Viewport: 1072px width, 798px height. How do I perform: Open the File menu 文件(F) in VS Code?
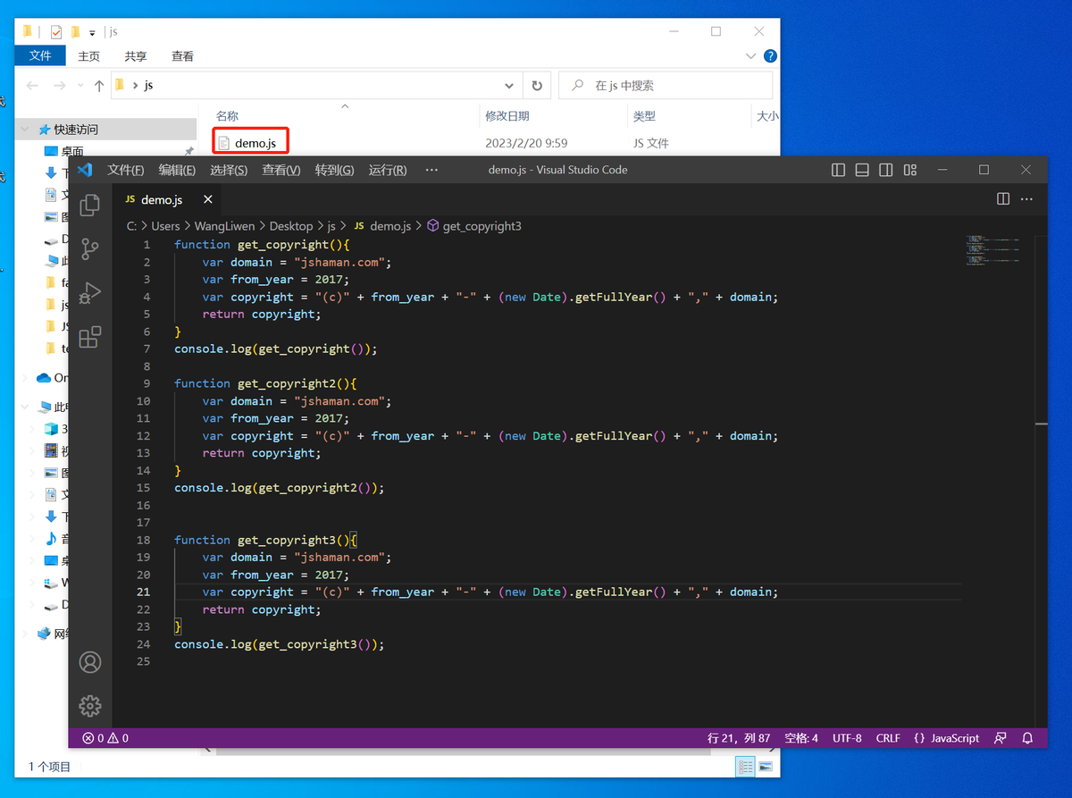126,170
